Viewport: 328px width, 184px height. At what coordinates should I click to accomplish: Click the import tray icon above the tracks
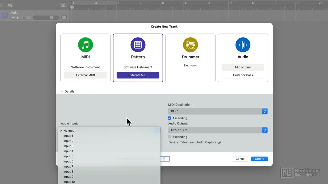click(x=63, y=5)
